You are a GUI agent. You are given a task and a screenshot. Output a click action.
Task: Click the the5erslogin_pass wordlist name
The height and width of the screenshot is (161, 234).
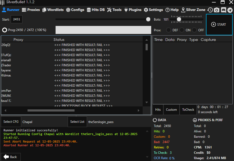(101, 122)
